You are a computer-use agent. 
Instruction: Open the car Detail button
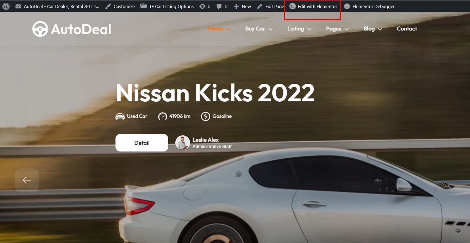point(142,143)
